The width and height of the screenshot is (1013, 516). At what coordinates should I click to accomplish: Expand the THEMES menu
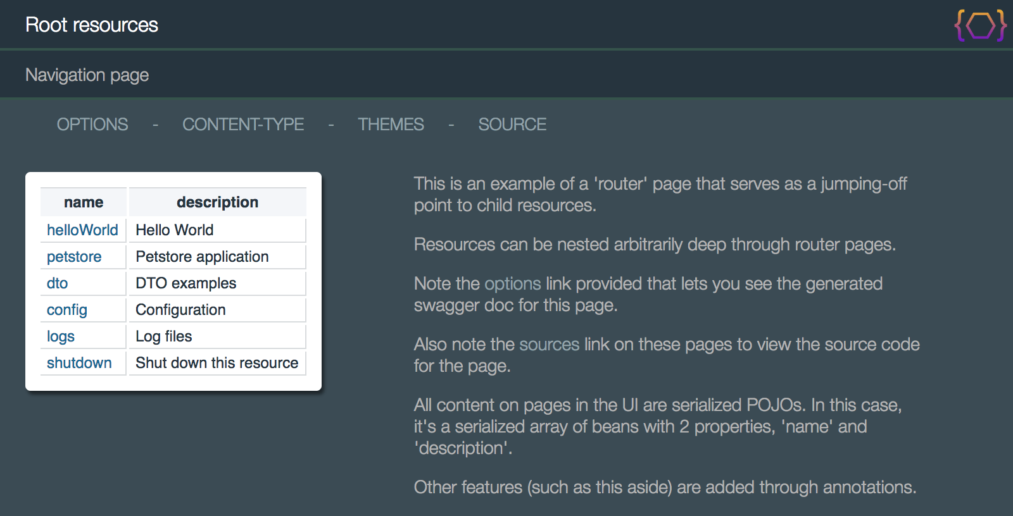[x=391, y=125]
